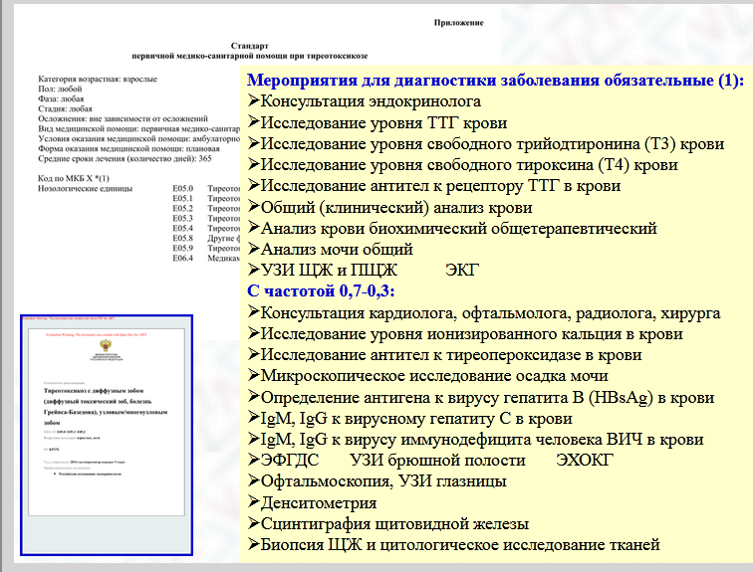This screenshot has width=753, height=572.
Task: Click the code E05.2
Action: [183, 209]
